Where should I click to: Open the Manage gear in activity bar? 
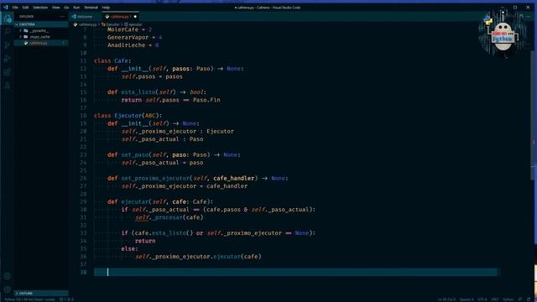pyautogui.click(x=8, y=289)
